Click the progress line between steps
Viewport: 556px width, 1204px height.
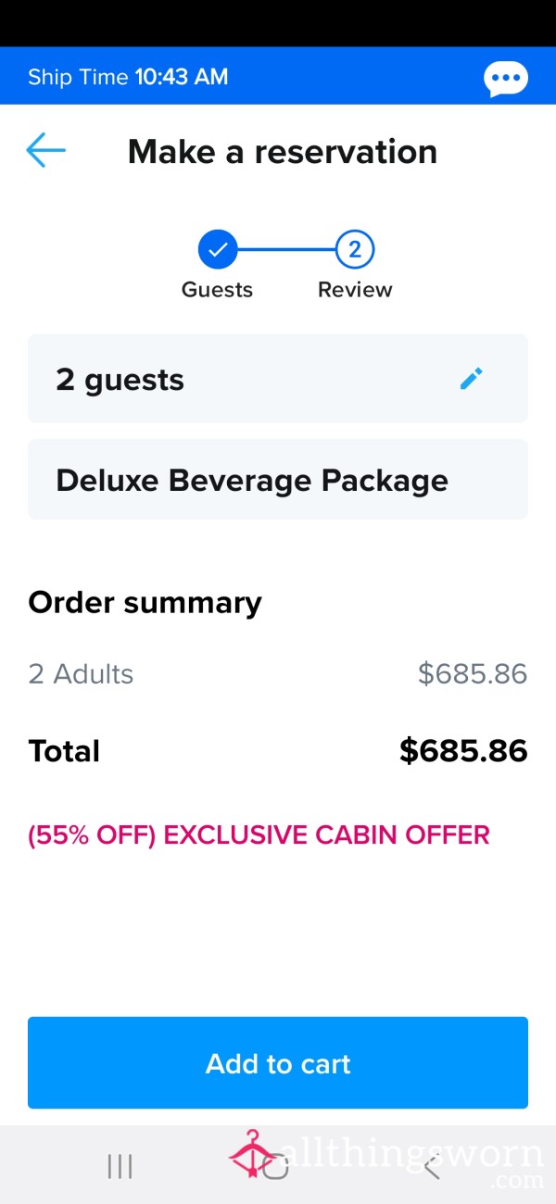(x=286, y=249)
